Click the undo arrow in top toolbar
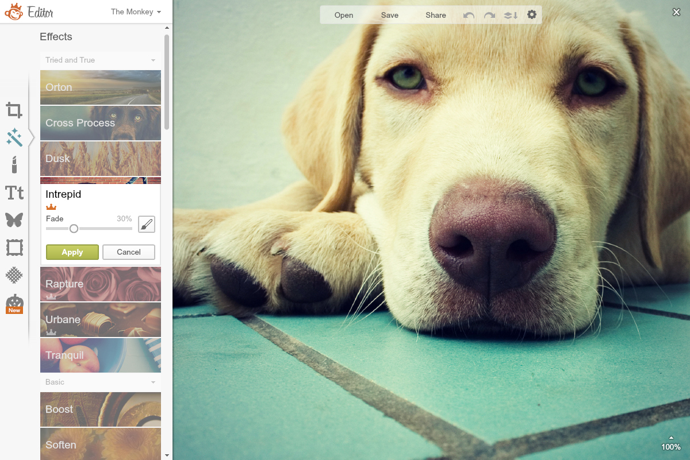690x460 pixels. click(469, 16)
